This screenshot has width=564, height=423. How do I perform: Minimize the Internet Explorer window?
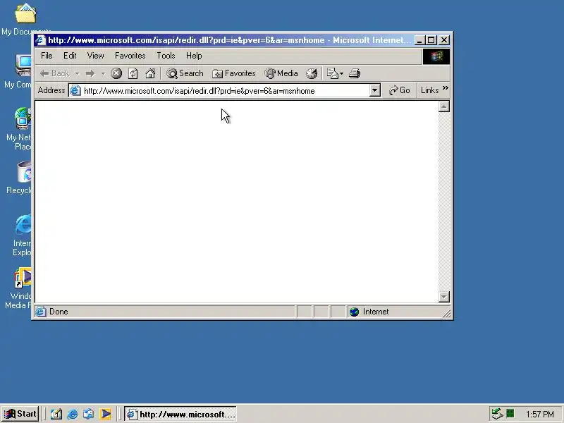pyautogui.click(x=419, y=40)
